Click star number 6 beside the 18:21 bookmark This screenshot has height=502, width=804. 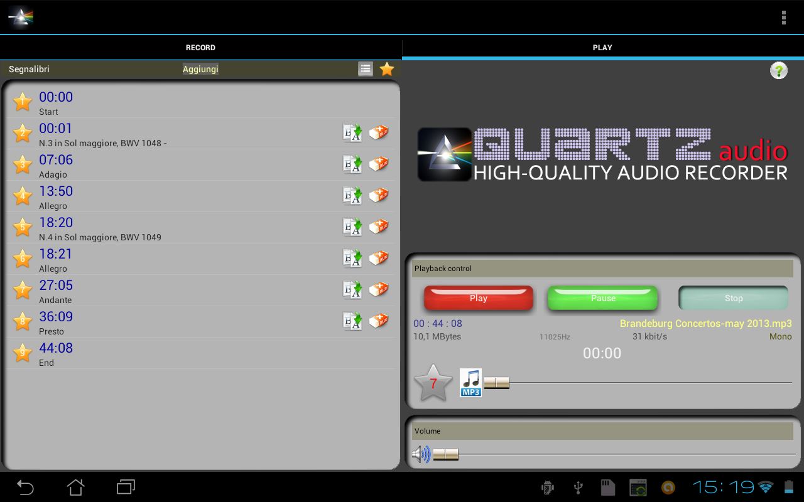coord(23,259)
